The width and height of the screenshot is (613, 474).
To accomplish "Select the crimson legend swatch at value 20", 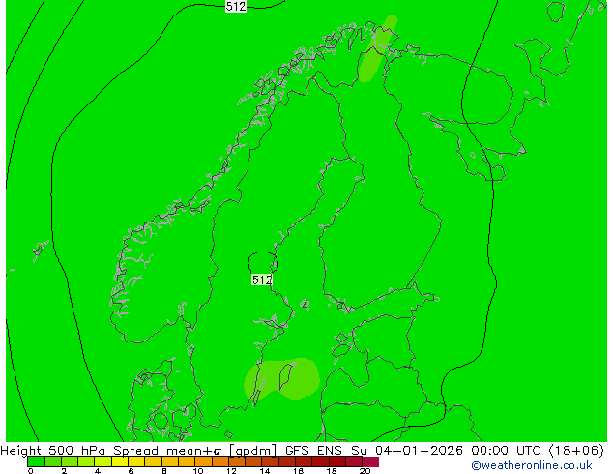I will [370, 461].
